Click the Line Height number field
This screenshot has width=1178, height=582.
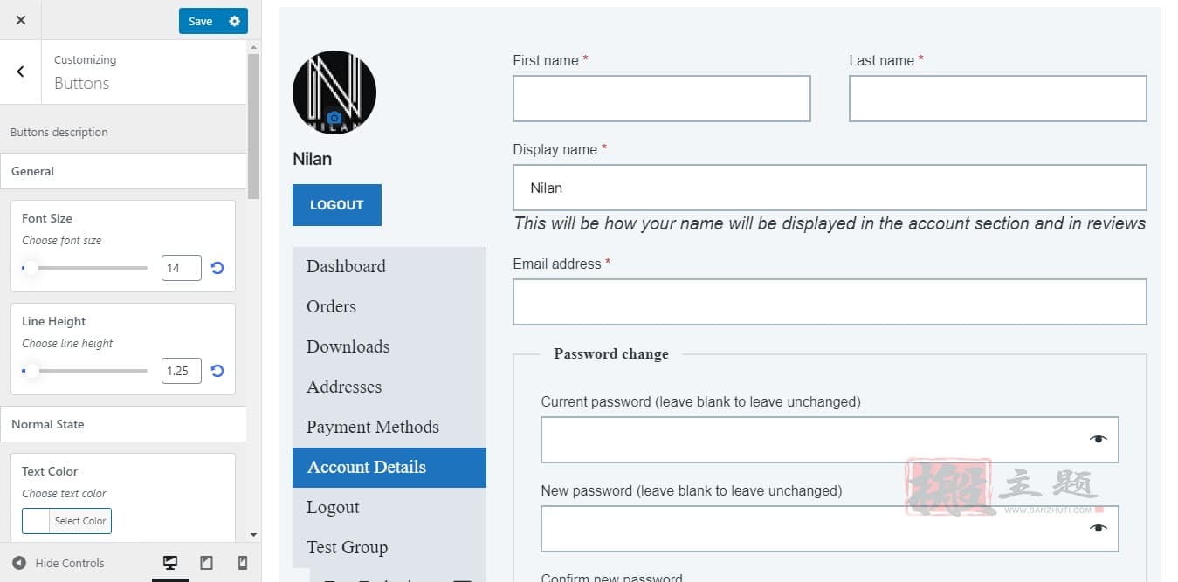point(182,371)
